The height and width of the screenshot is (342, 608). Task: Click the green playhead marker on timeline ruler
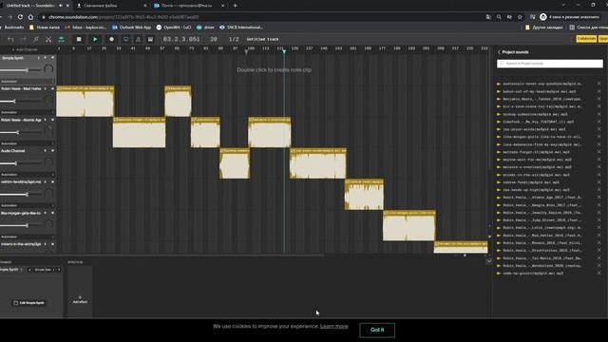coord(284,51)
